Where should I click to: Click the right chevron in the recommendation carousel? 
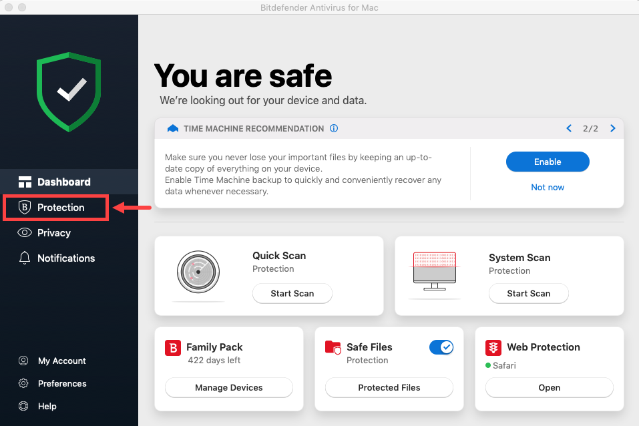click(612, 128)
